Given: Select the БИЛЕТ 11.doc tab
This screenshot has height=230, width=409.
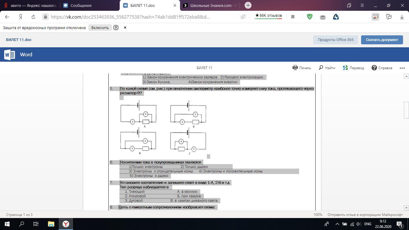Looking at the screenshot, I should pos(149,5).
